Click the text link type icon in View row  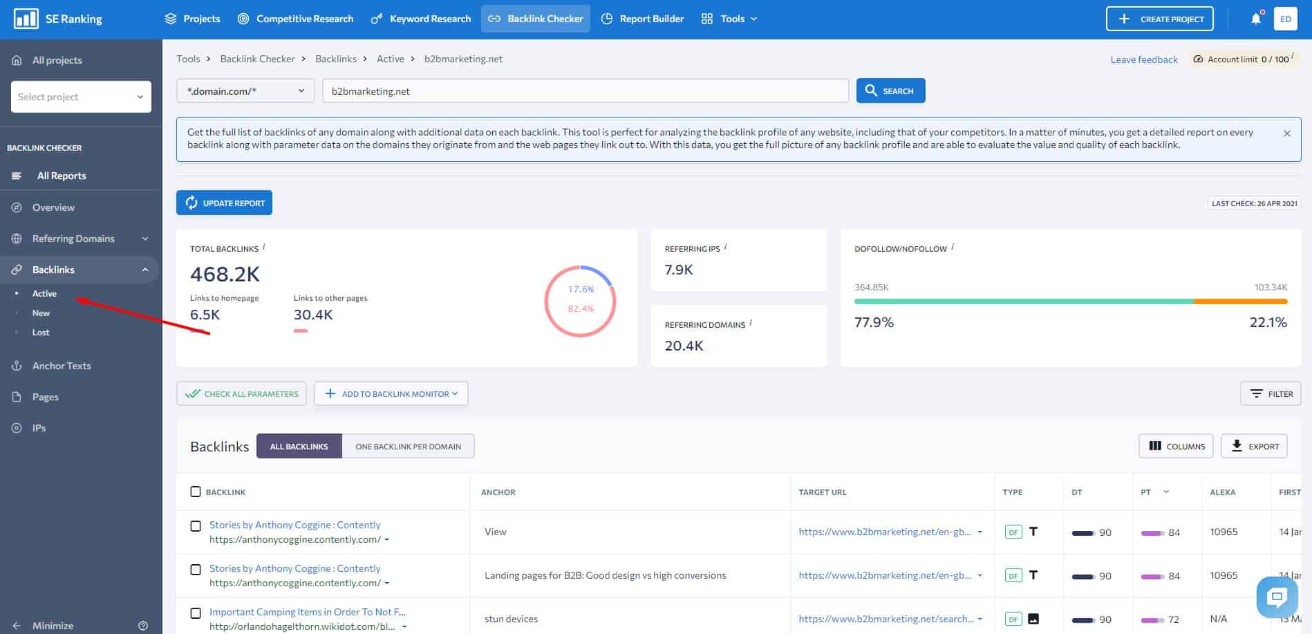[1033, 532]
